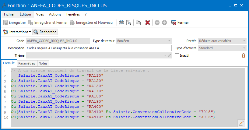Go to previous record arrow
249x130 pixels.
tap(157, 23)
